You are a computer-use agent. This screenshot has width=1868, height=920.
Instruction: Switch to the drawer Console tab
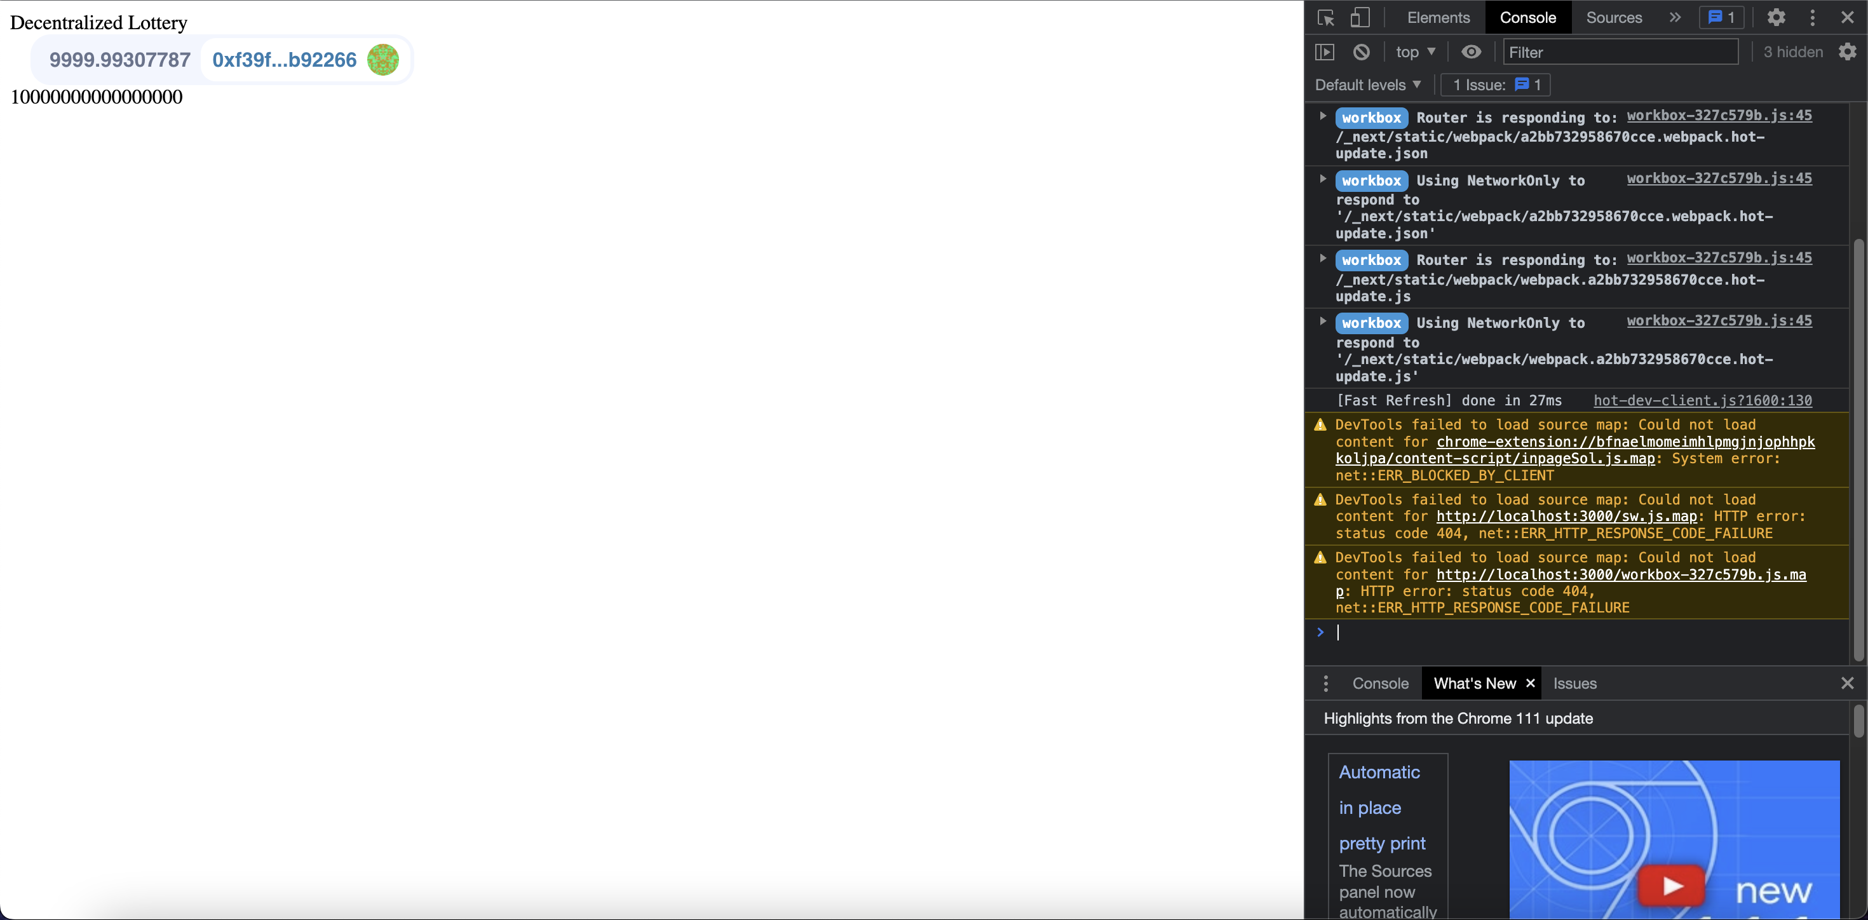pyautogui.click(x=1380, y=683)
